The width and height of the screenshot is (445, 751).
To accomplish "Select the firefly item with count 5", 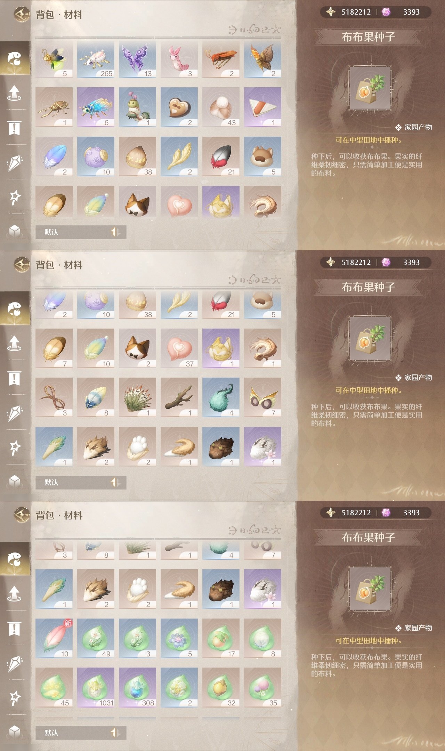I will coord(54,59).
